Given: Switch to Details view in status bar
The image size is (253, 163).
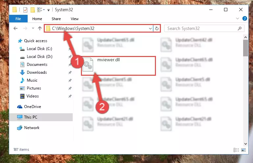Looking at the screenshot, I should (236, 150).
